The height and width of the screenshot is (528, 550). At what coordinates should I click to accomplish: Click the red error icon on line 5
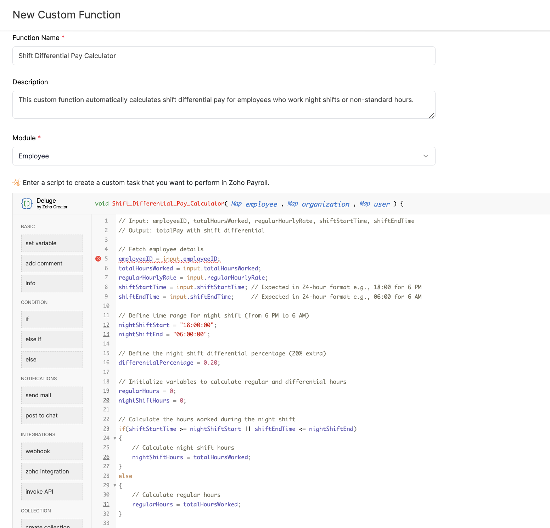point(98,259)
